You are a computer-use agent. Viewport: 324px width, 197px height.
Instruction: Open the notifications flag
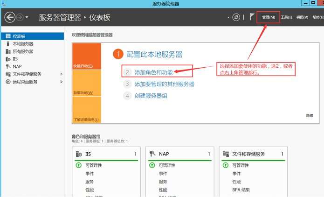(x=251, y=17)
